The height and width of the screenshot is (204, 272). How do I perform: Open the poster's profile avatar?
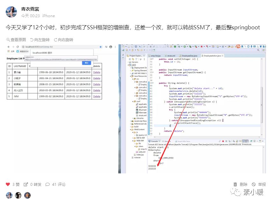coord(11,12)
